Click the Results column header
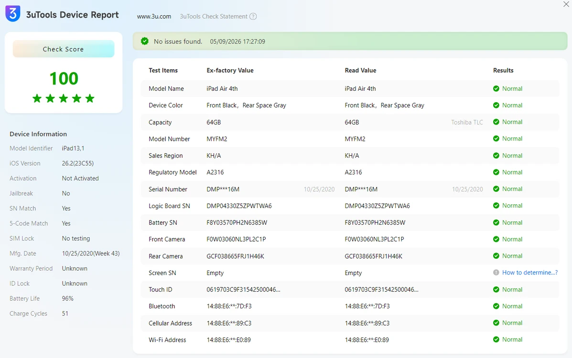 [503, 70]
